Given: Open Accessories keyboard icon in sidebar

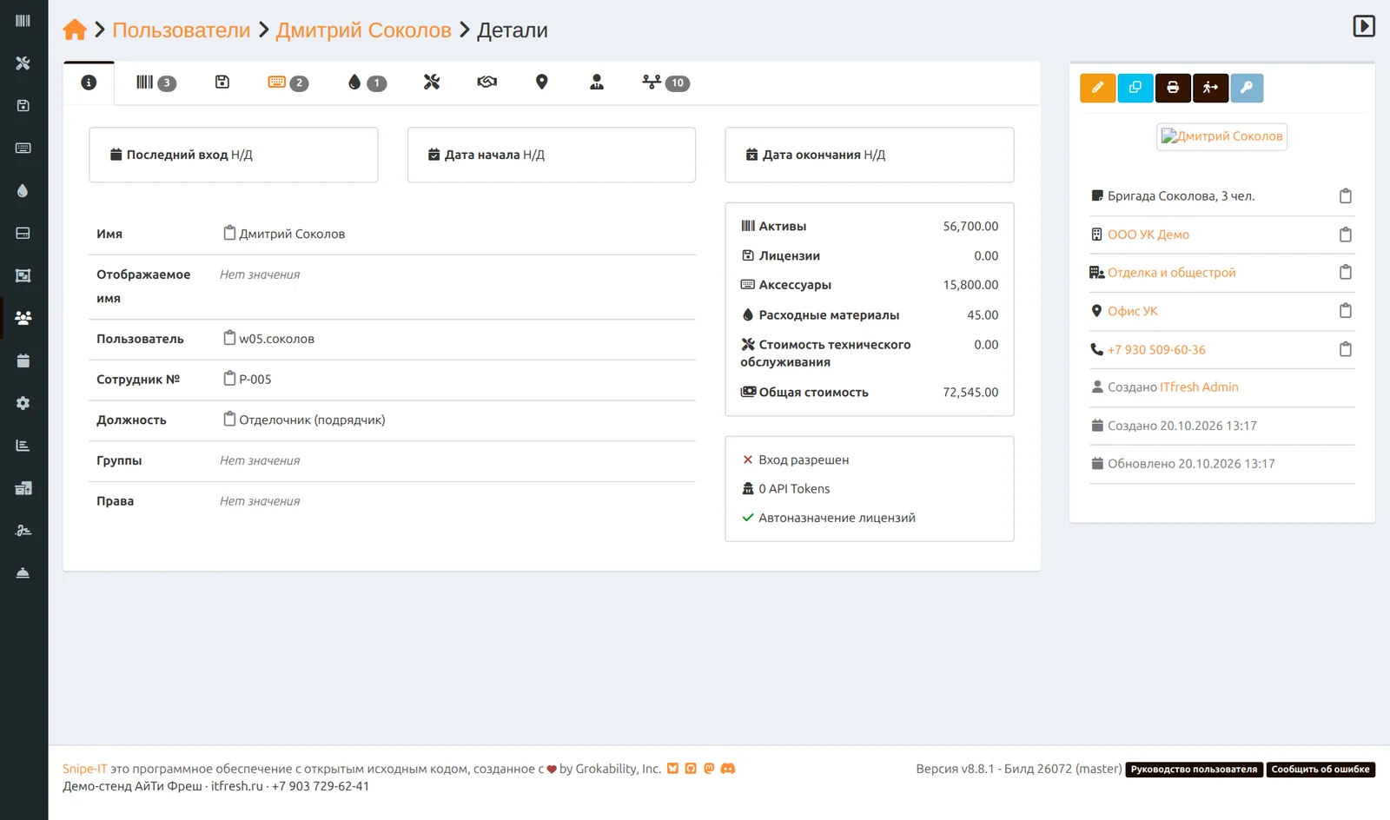Looking at the screenshot, I should [x=23, y=148].
